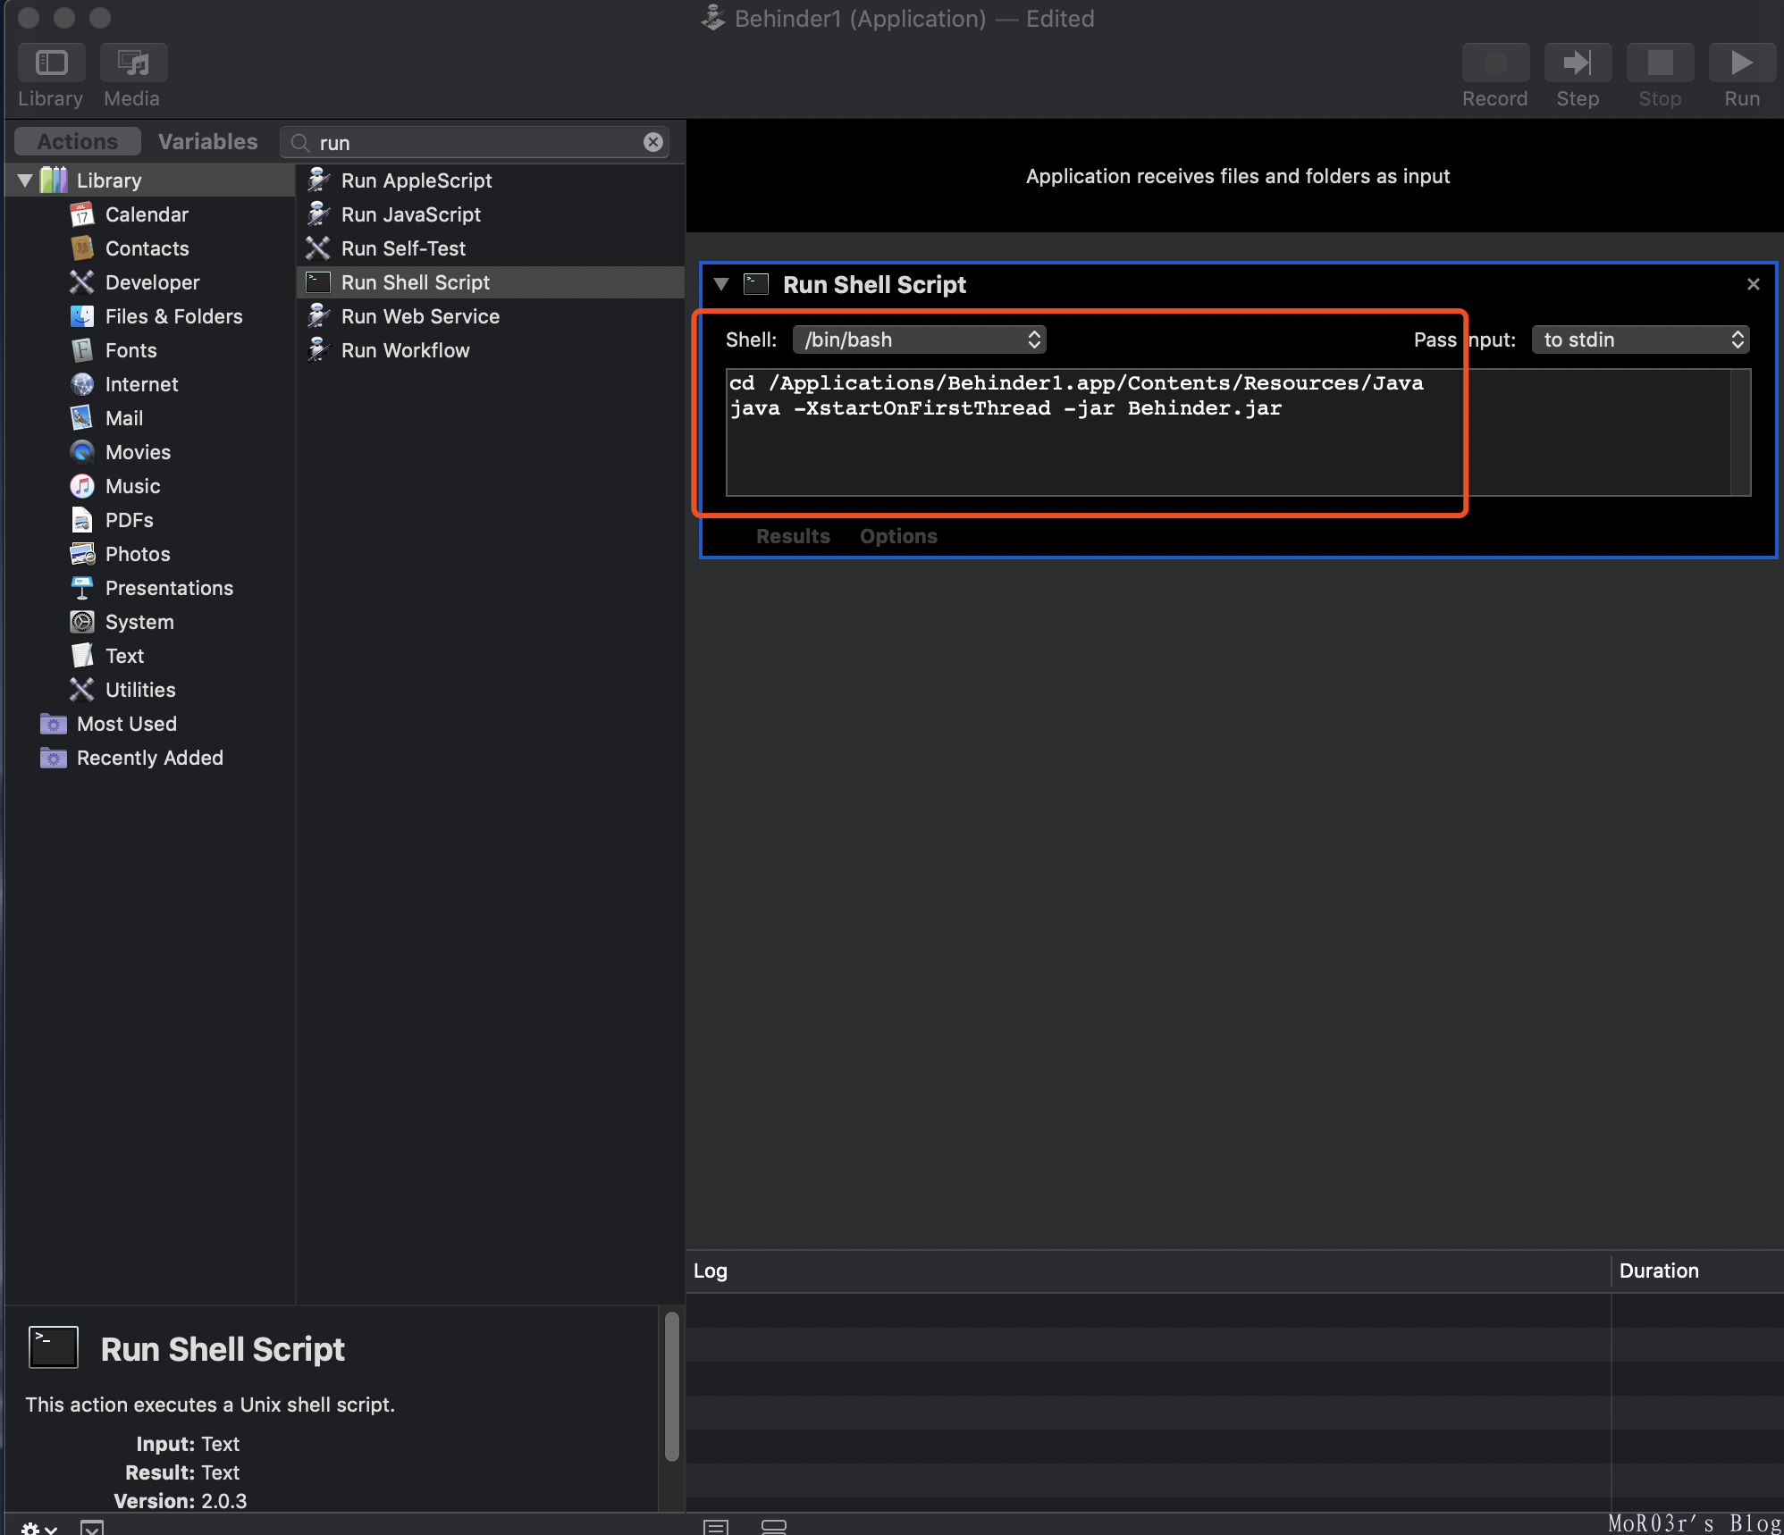1784x1535 pixels.
Task: Select the Contacts category
Action: tap(147, 248)
